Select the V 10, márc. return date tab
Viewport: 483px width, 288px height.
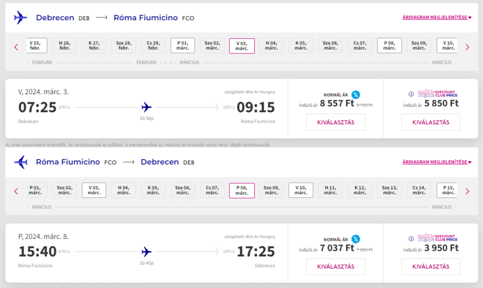tap(301, 190)
